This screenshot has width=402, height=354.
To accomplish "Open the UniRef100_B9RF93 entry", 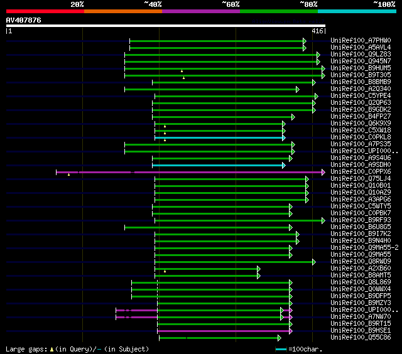I will pyautogui.click(x=361, y=220).
